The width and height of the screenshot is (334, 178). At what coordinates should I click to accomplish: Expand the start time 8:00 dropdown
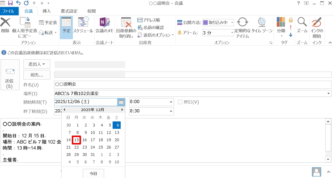(x=171, y=102)
